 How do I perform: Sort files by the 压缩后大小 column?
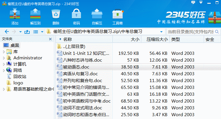[157, 39]
